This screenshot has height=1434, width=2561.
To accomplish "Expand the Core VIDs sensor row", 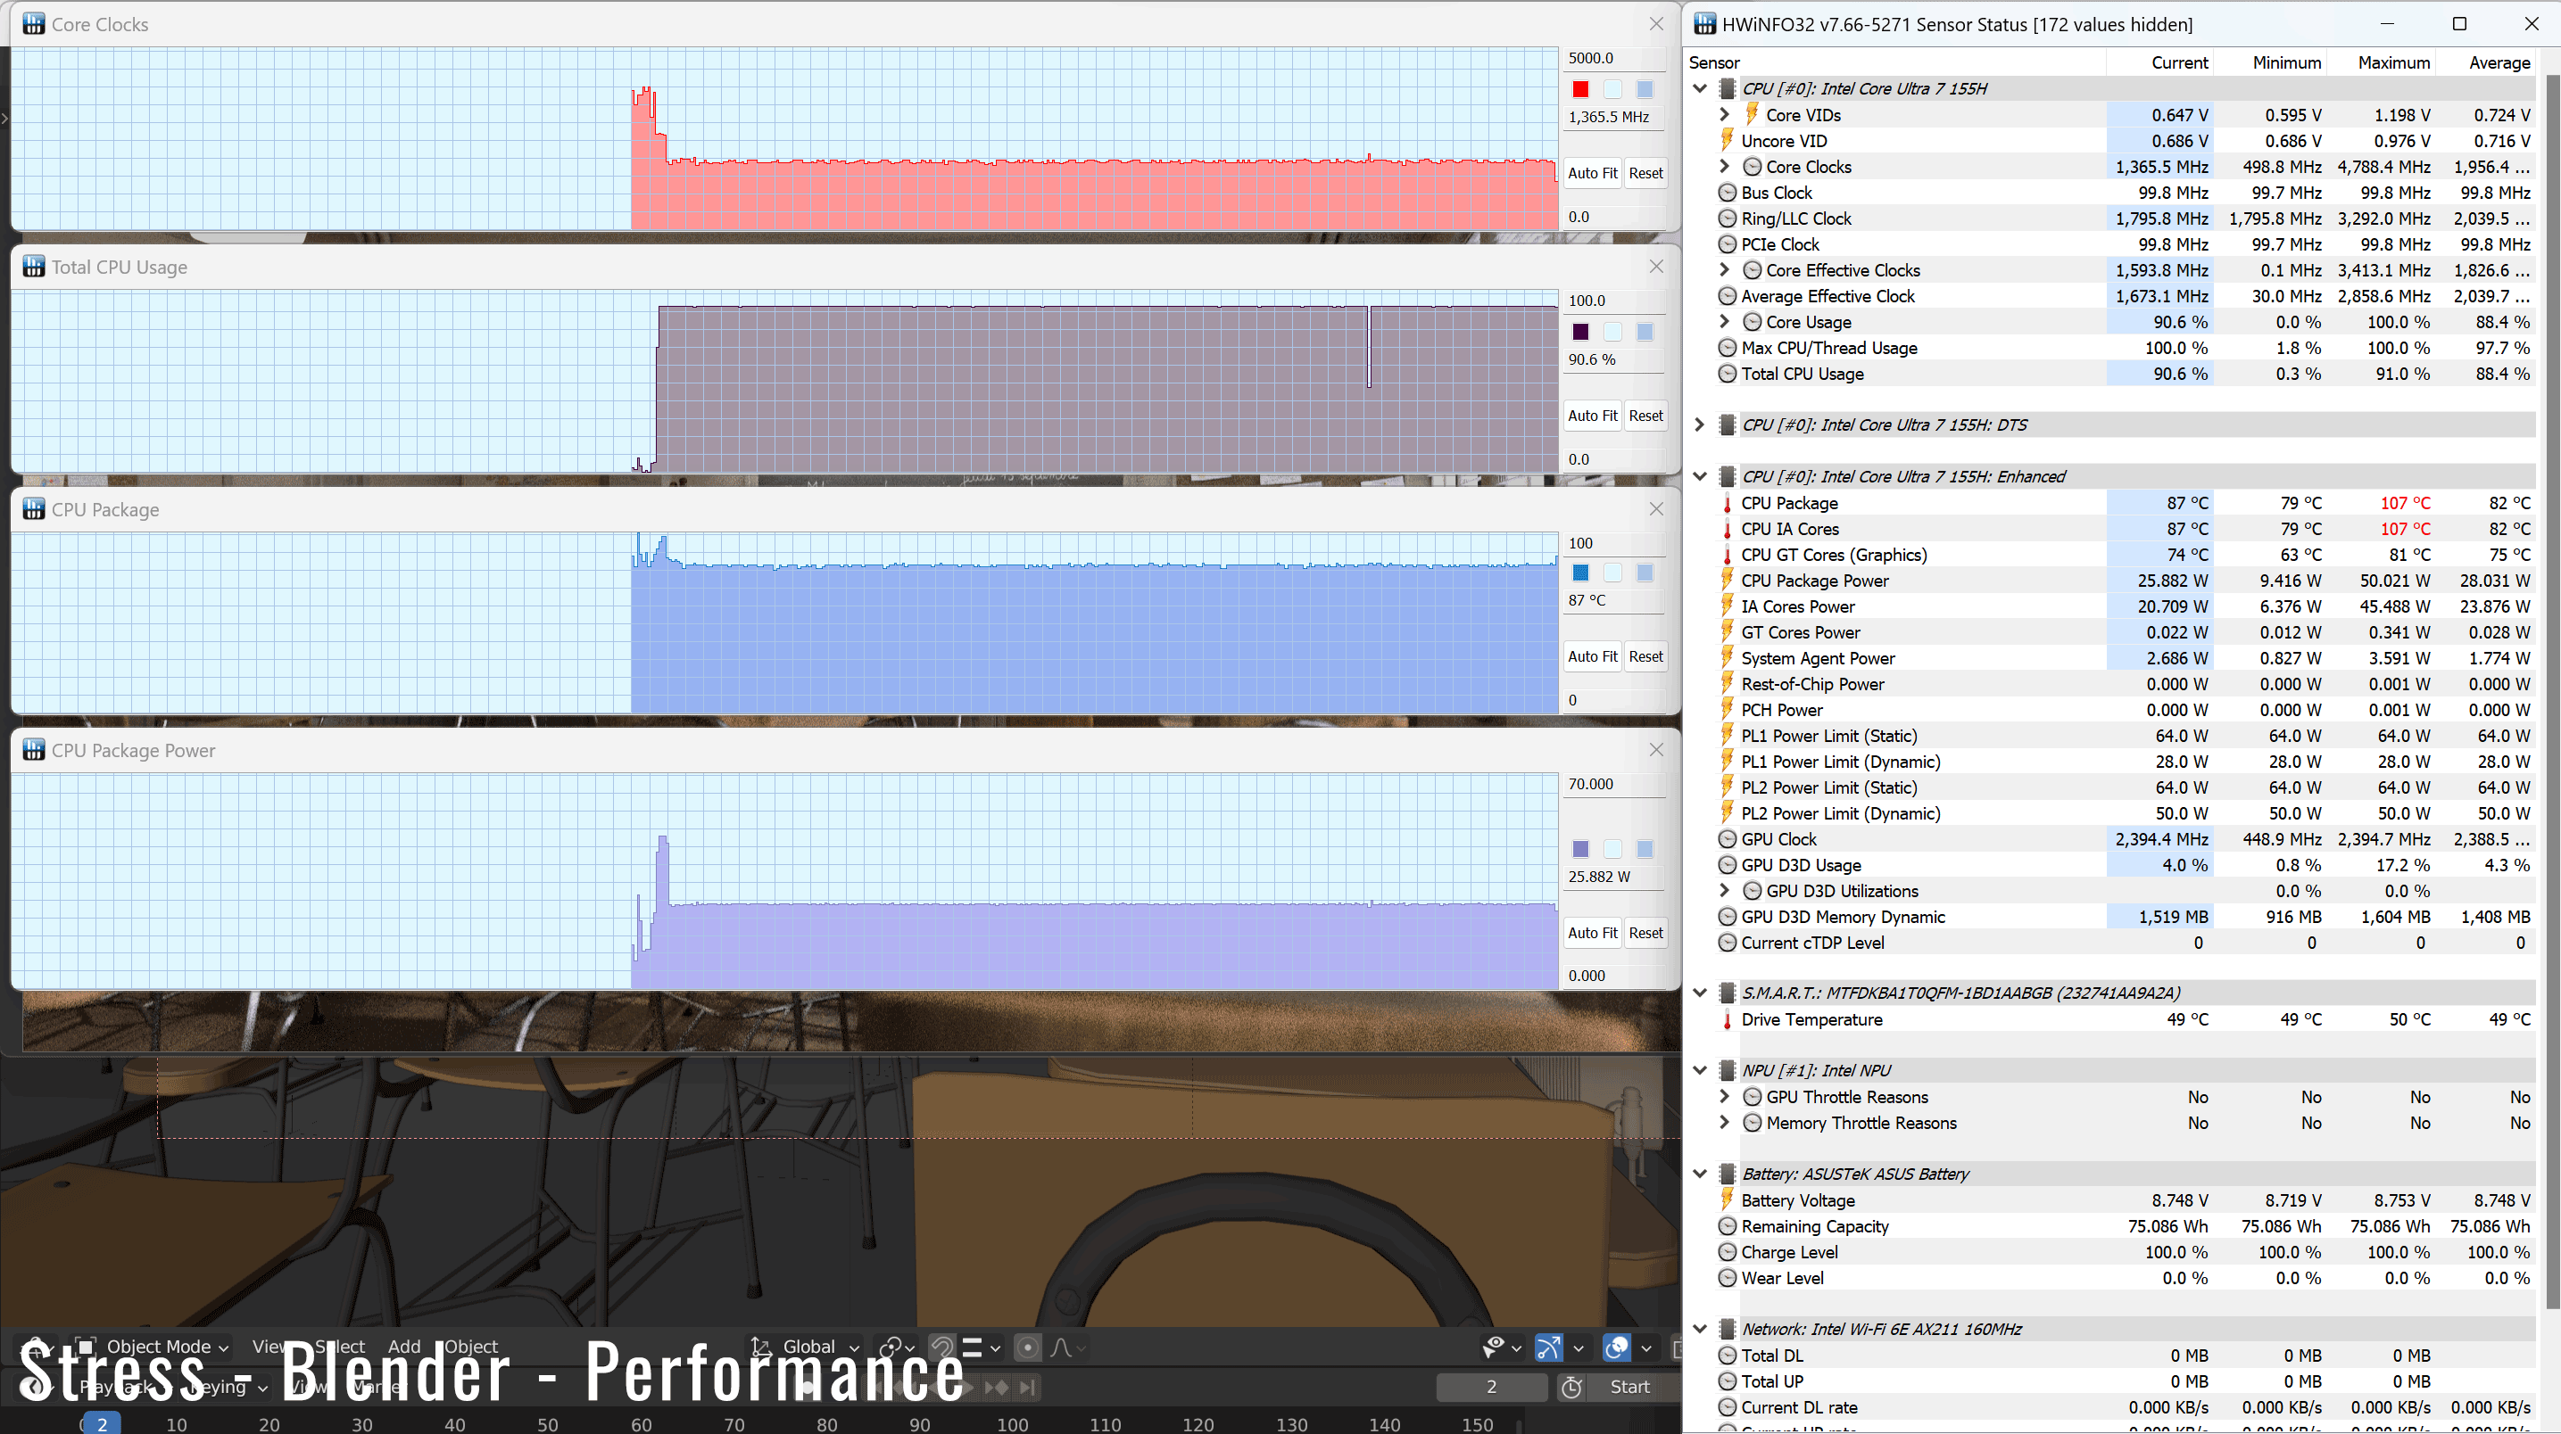I will click(x=1725, y=114).
